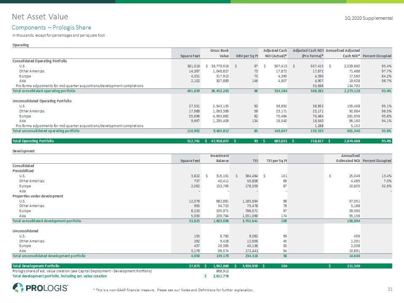Screen dimensions: 404x303
Task: Click Asia percent occupied 98.7%
Action: click(x=386, y=81)
